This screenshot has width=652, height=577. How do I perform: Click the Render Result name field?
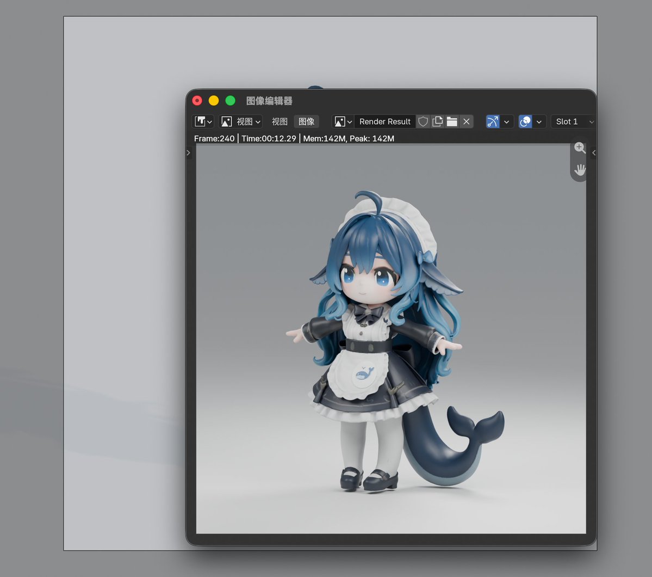click(x=384, y=121)
